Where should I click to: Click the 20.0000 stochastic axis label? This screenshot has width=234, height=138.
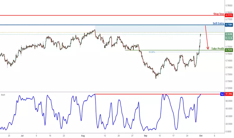[x=229, y=124]
